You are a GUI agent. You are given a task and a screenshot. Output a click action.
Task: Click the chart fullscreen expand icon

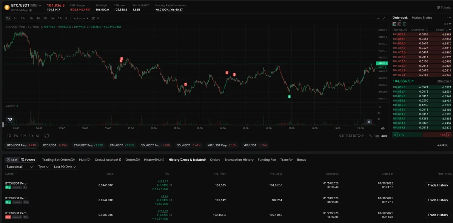(x=384, y=18)
